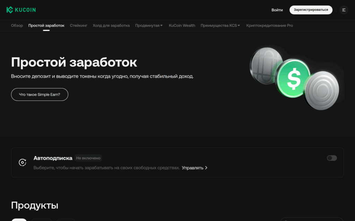
Task: Click the Продукты heading
Action: click(35, 205)
